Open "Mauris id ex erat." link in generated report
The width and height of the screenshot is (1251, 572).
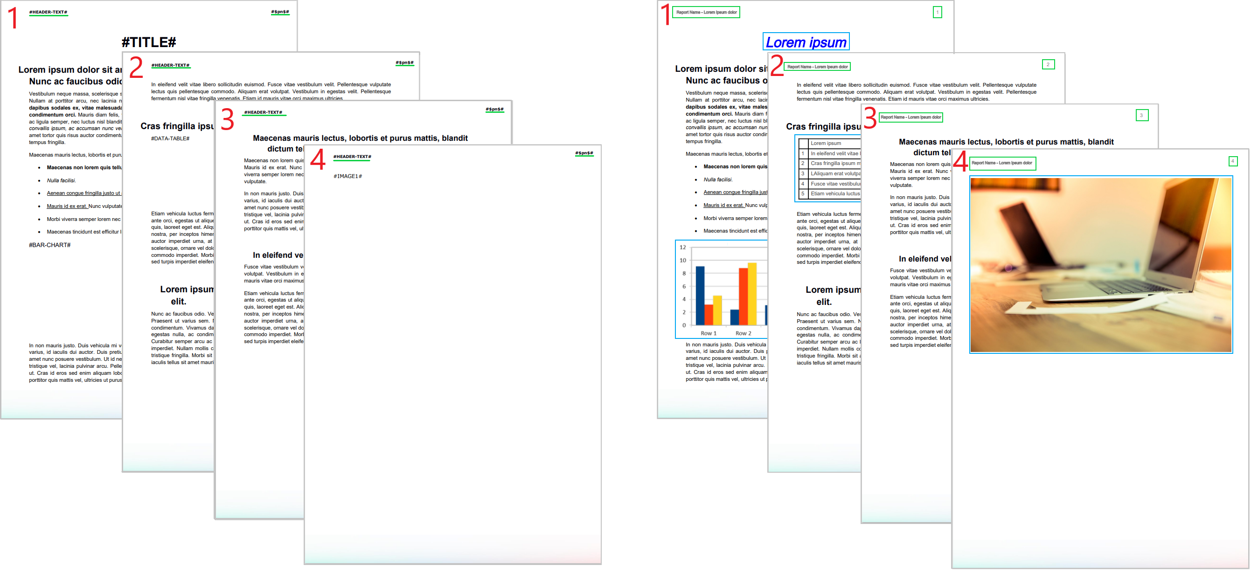(x=724, y=205)
